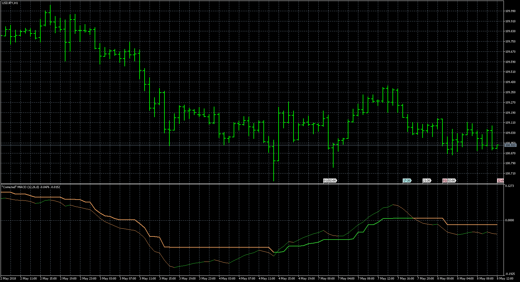Click the 109.910 price axis label

pos(510,21)
